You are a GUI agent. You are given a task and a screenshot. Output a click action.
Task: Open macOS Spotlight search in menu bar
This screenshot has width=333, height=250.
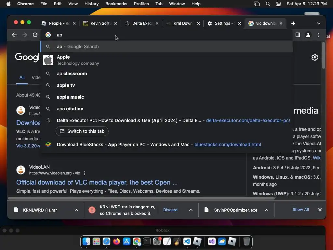point(268,4)
